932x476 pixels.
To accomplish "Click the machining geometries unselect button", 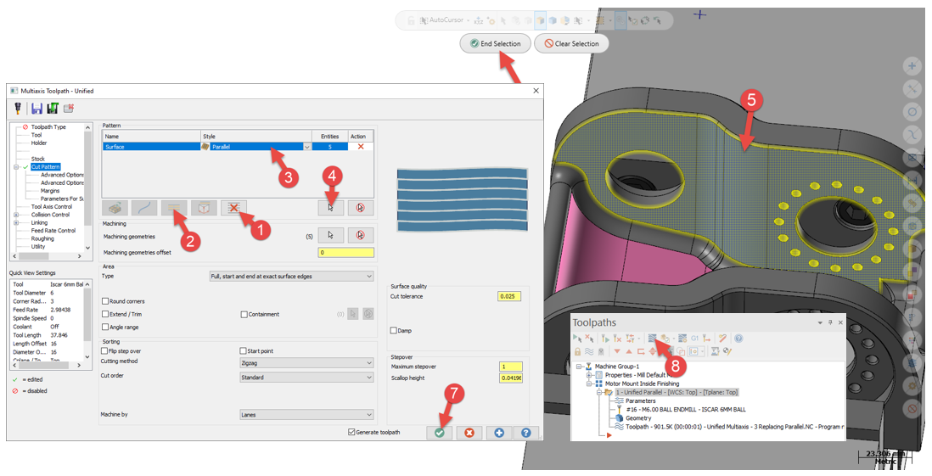I will pos(360,235).
